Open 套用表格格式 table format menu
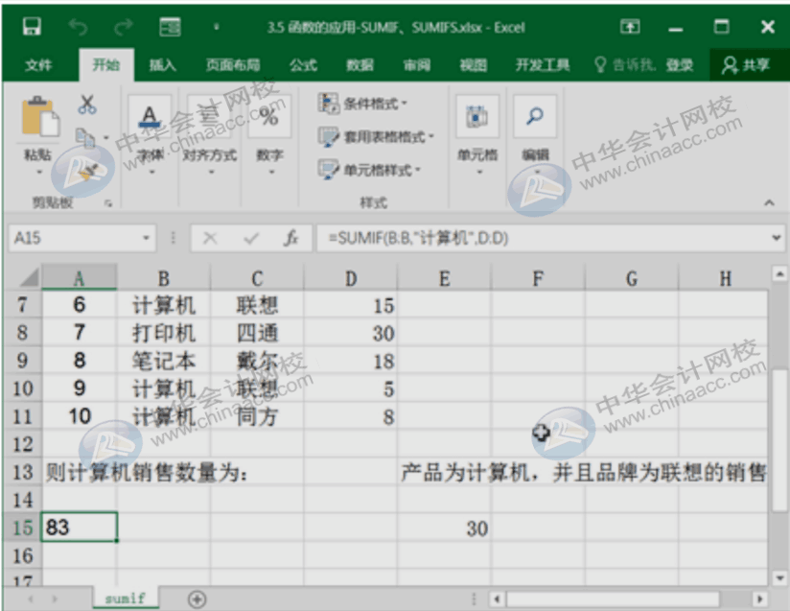This screenshot has width=790, height=611. pyautogui.click(x=376, y=136)
